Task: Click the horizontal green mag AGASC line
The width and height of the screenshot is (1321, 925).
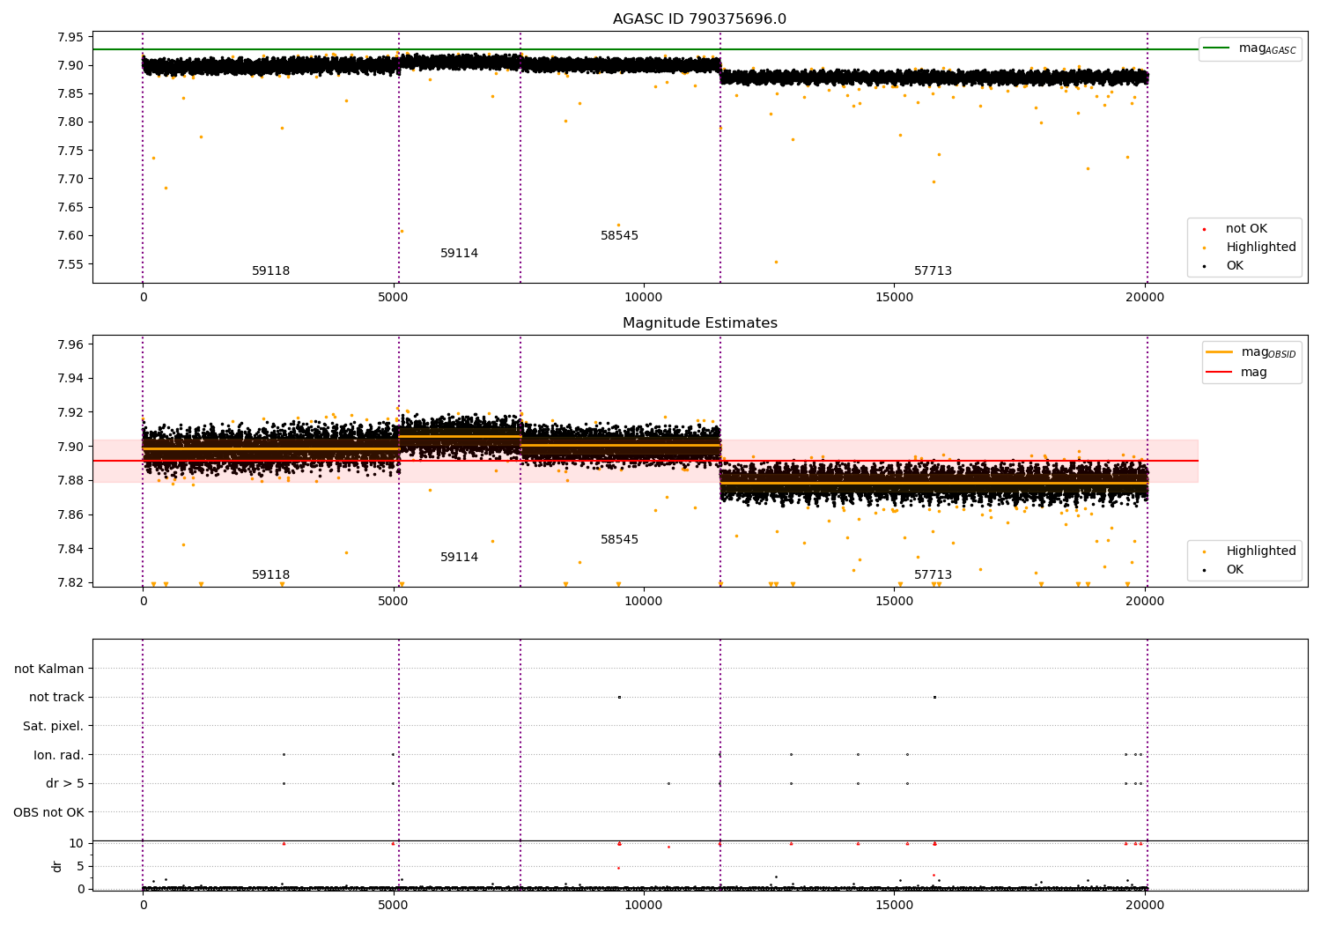Action: [646, 49]
